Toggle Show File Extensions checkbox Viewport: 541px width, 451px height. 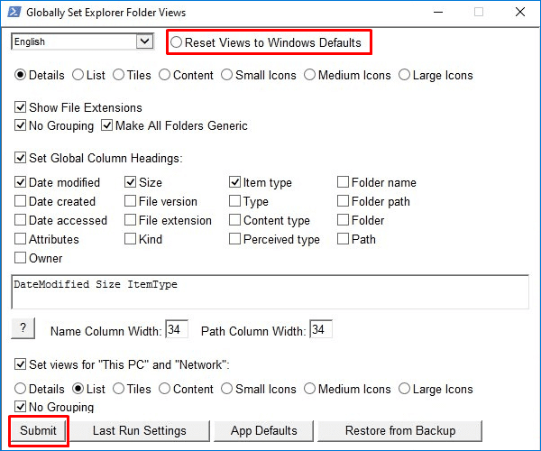pyautogui.click(x=21, y=107)
